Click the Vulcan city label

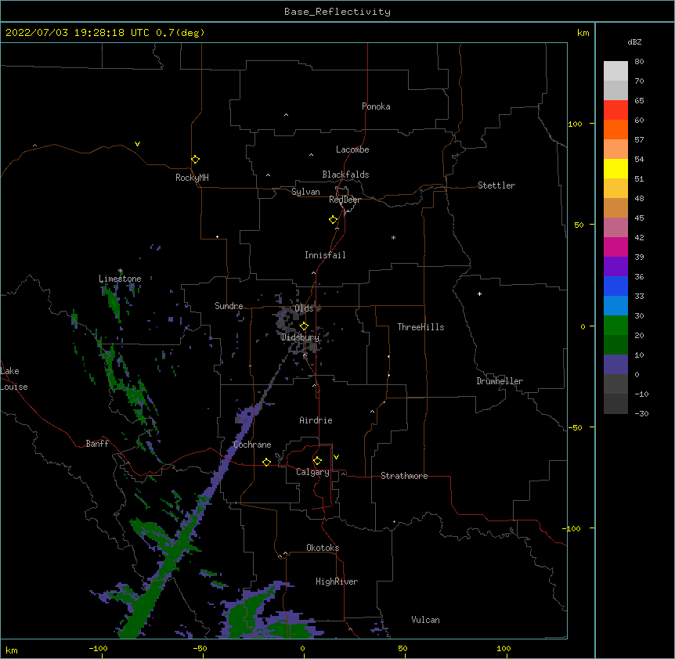[425, 620]
